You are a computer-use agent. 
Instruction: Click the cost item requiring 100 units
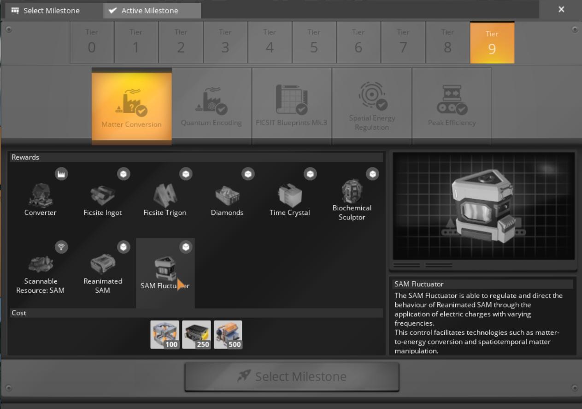165,334
